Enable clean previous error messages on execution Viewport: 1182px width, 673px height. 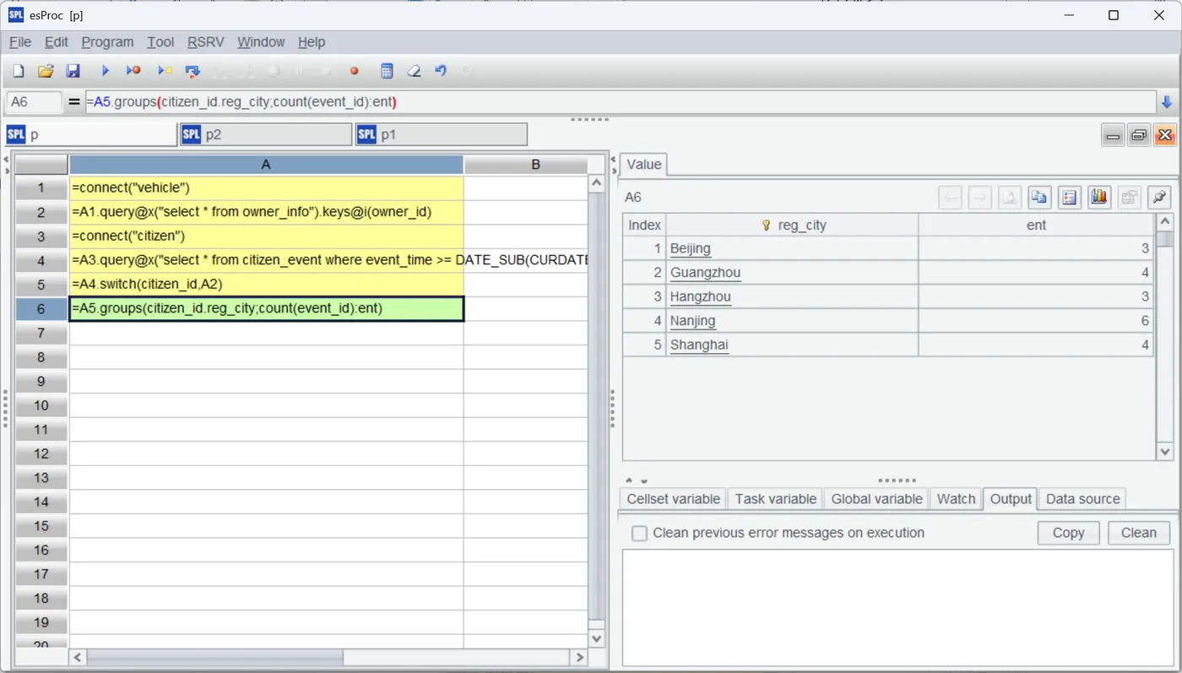pyautogui.click(x=640, y=534)
